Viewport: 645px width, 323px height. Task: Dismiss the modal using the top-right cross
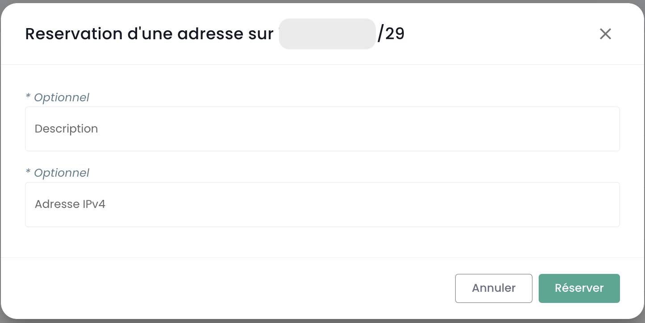coord(605,34)
